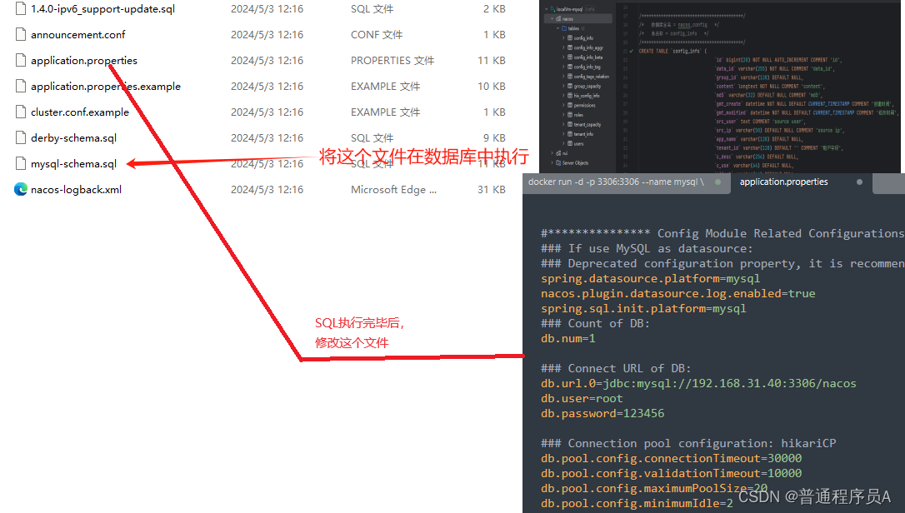Screen dimensions: 905x513
Task: Click config_info table icon in database tree
Action: tap(570, 38)
